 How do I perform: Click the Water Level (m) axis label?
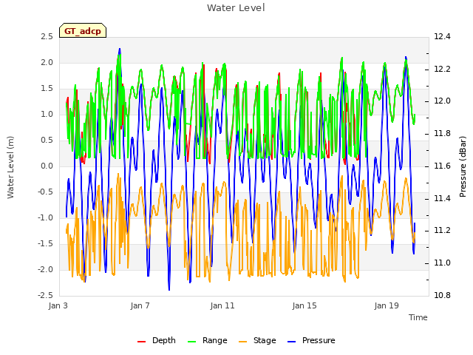[x=10, y=167]
